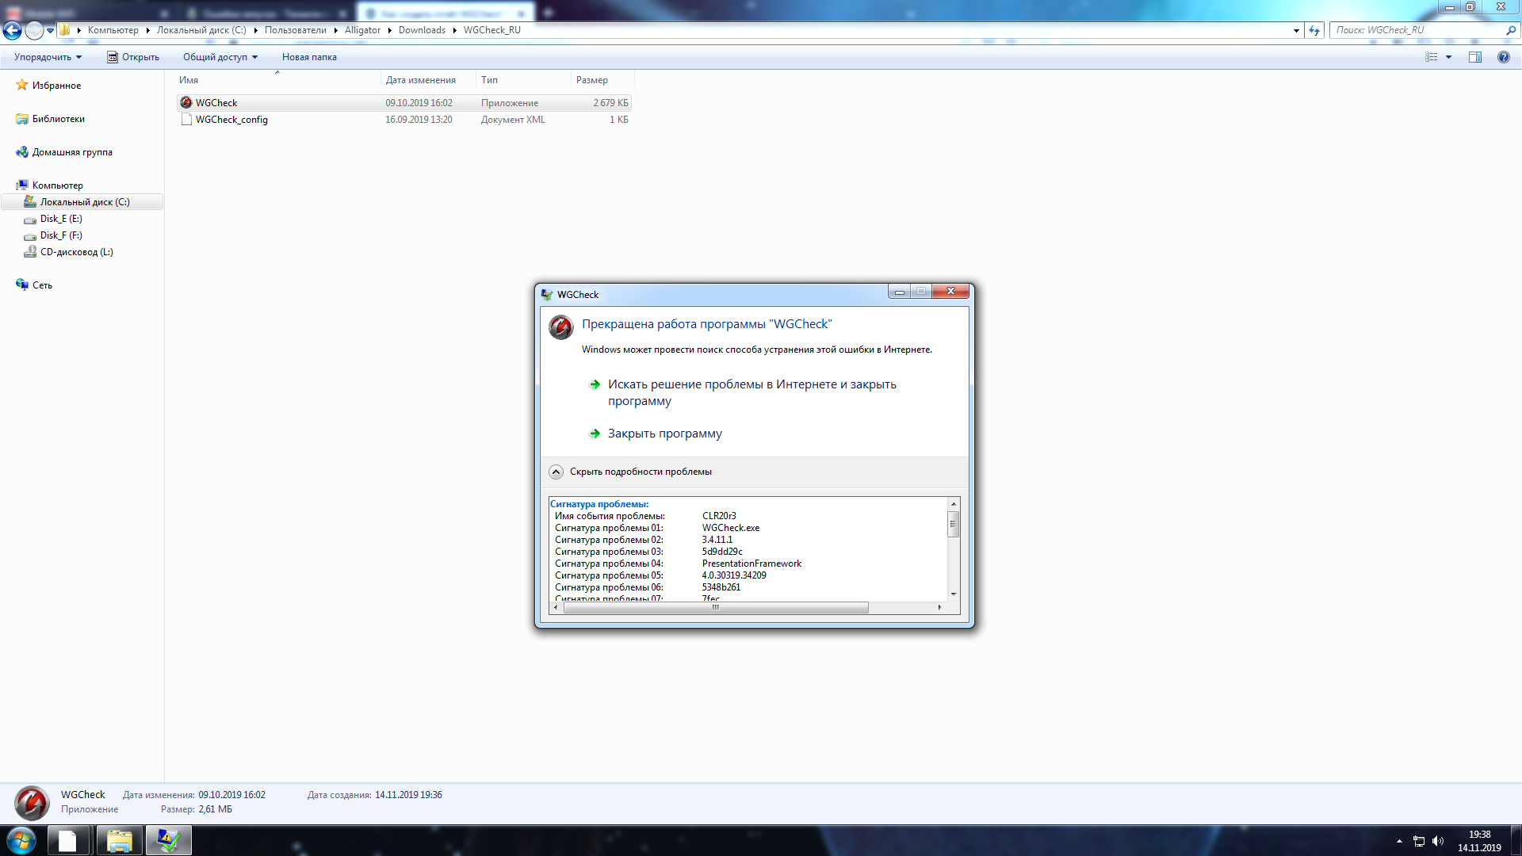
Task: Click Alligator in the address breadcrumb
Action: coord(362,30)
